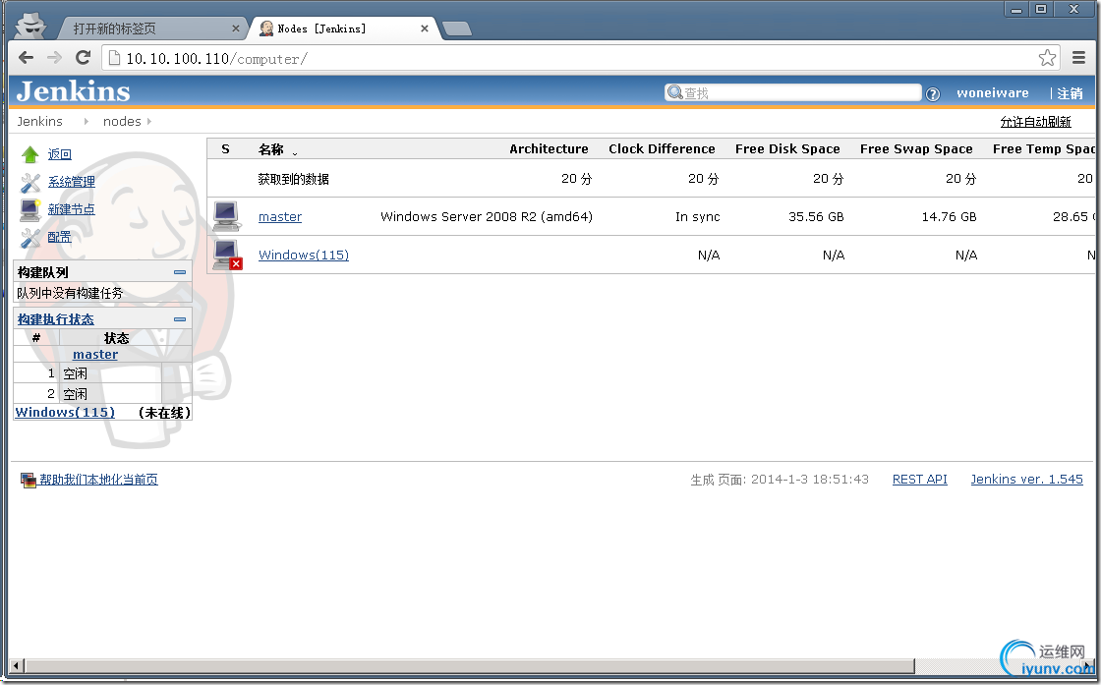This screenshot has width=1101, height=685.
Task: Open the 系统管理 link
Action: [x=72, y=182]
